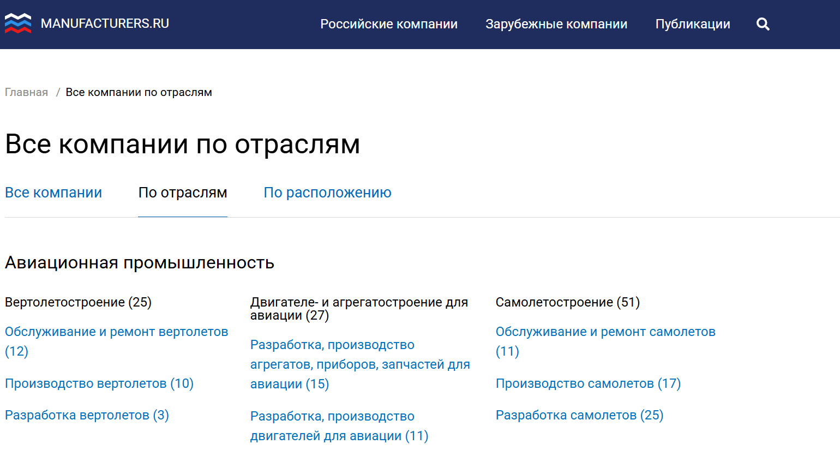
Task: Navigate to Главная in the breadcrumb
Action: pyautogui.click(x=26, y=92)
